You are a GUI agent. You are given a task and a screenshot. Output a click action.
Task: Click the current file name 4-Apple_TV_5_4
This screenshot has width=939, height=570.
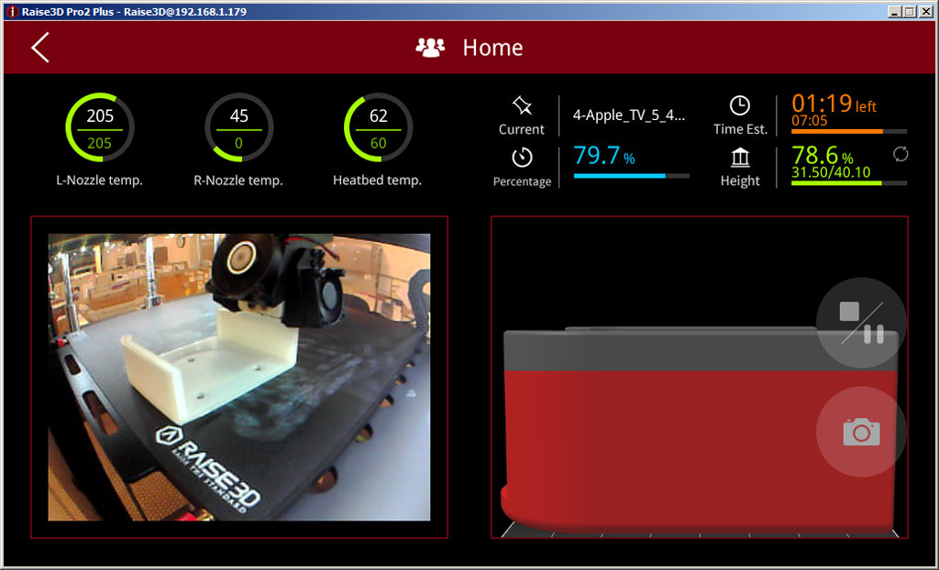629,115
